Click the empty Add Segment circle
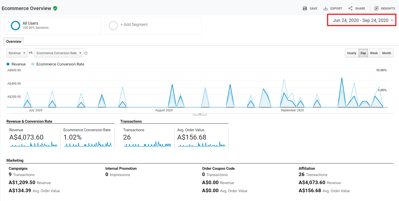 (113, 25)
